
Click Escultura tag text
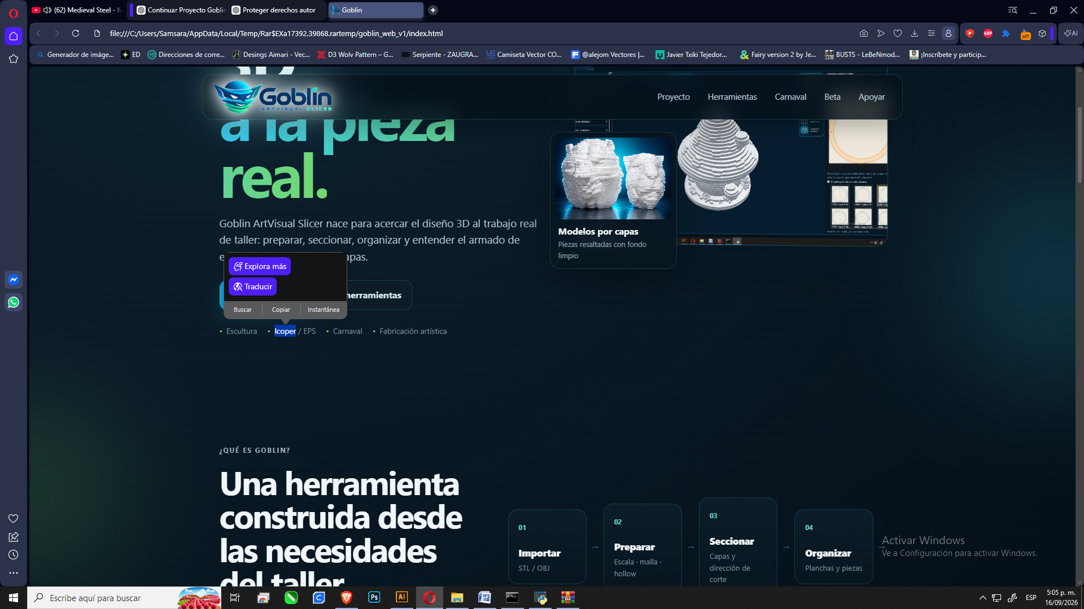242,332
